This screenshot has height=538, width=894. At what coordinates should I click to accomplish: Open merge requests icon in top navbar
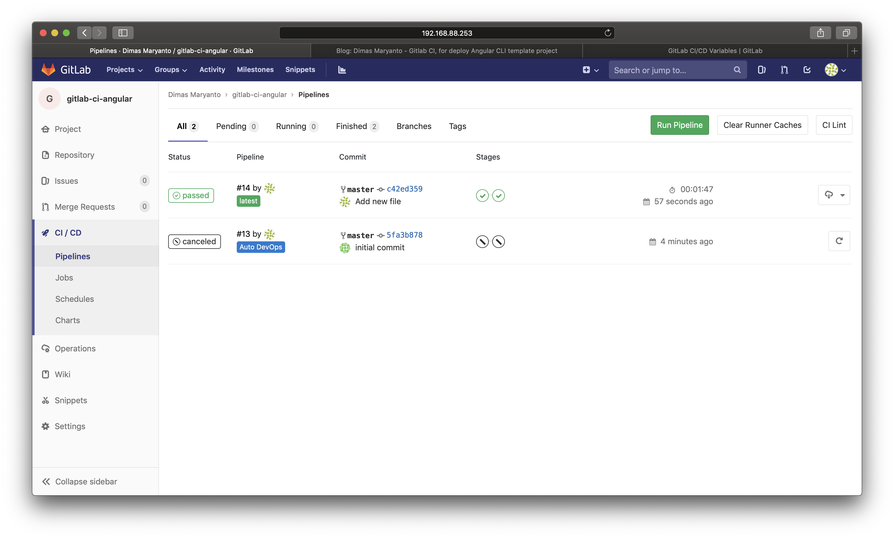click(784, 70)
